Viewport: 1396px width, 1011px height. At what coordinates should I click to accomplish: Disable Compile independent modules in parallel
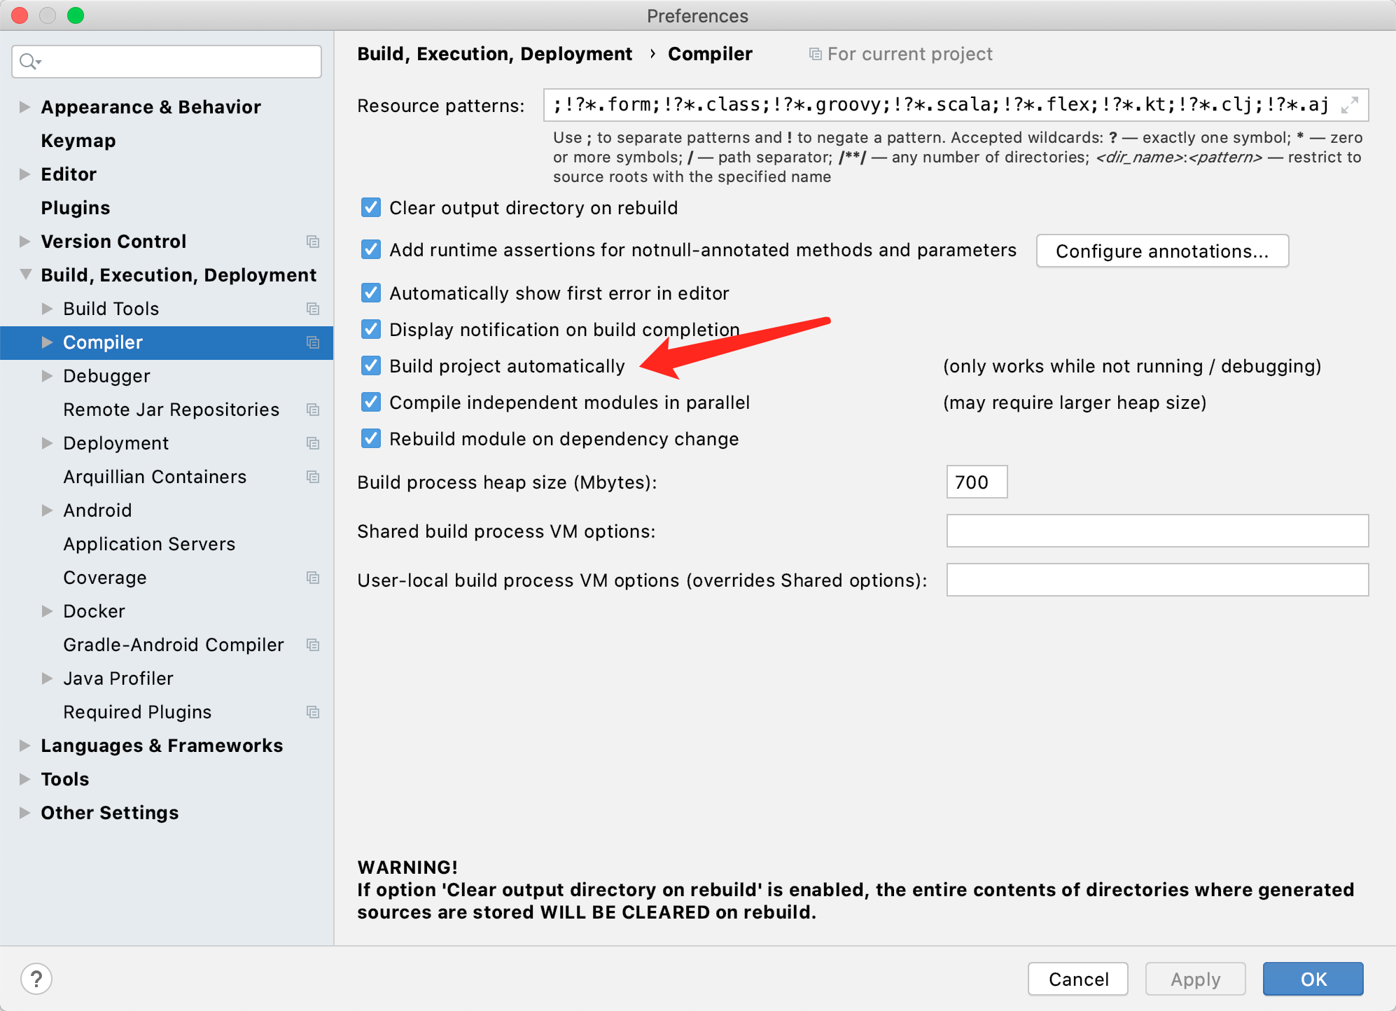pos(371,402)
